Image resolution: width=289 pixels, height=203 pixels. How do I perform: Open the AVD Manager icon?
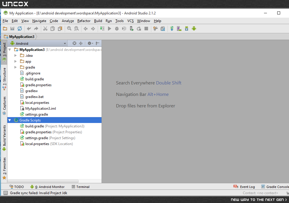coord(179,29)
